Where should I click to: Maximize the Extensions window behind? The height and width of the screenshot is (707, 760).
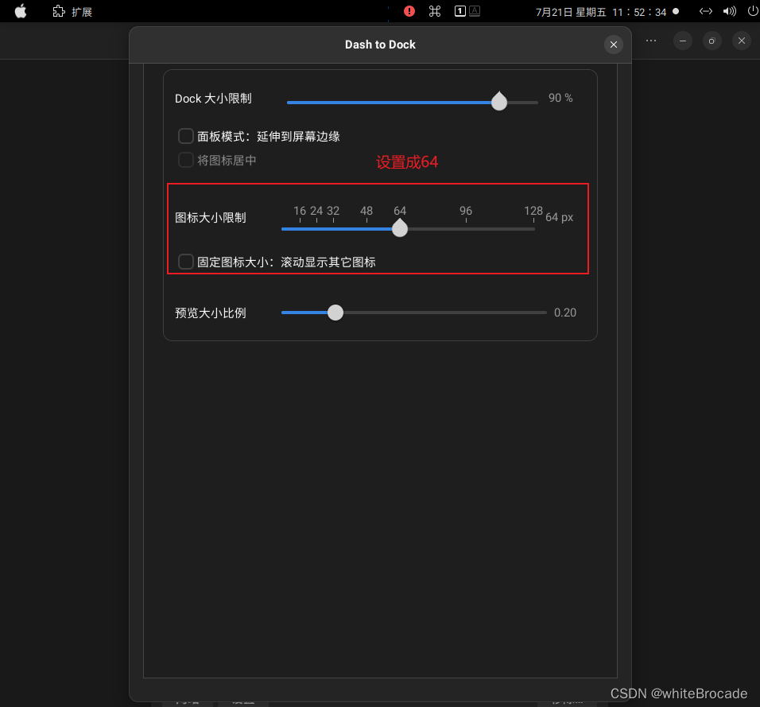coord(712,41)
